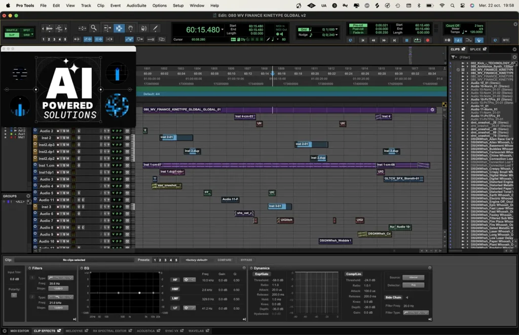
Task: Toggle Pre-roll on in transport
Action: pos(359,25)
